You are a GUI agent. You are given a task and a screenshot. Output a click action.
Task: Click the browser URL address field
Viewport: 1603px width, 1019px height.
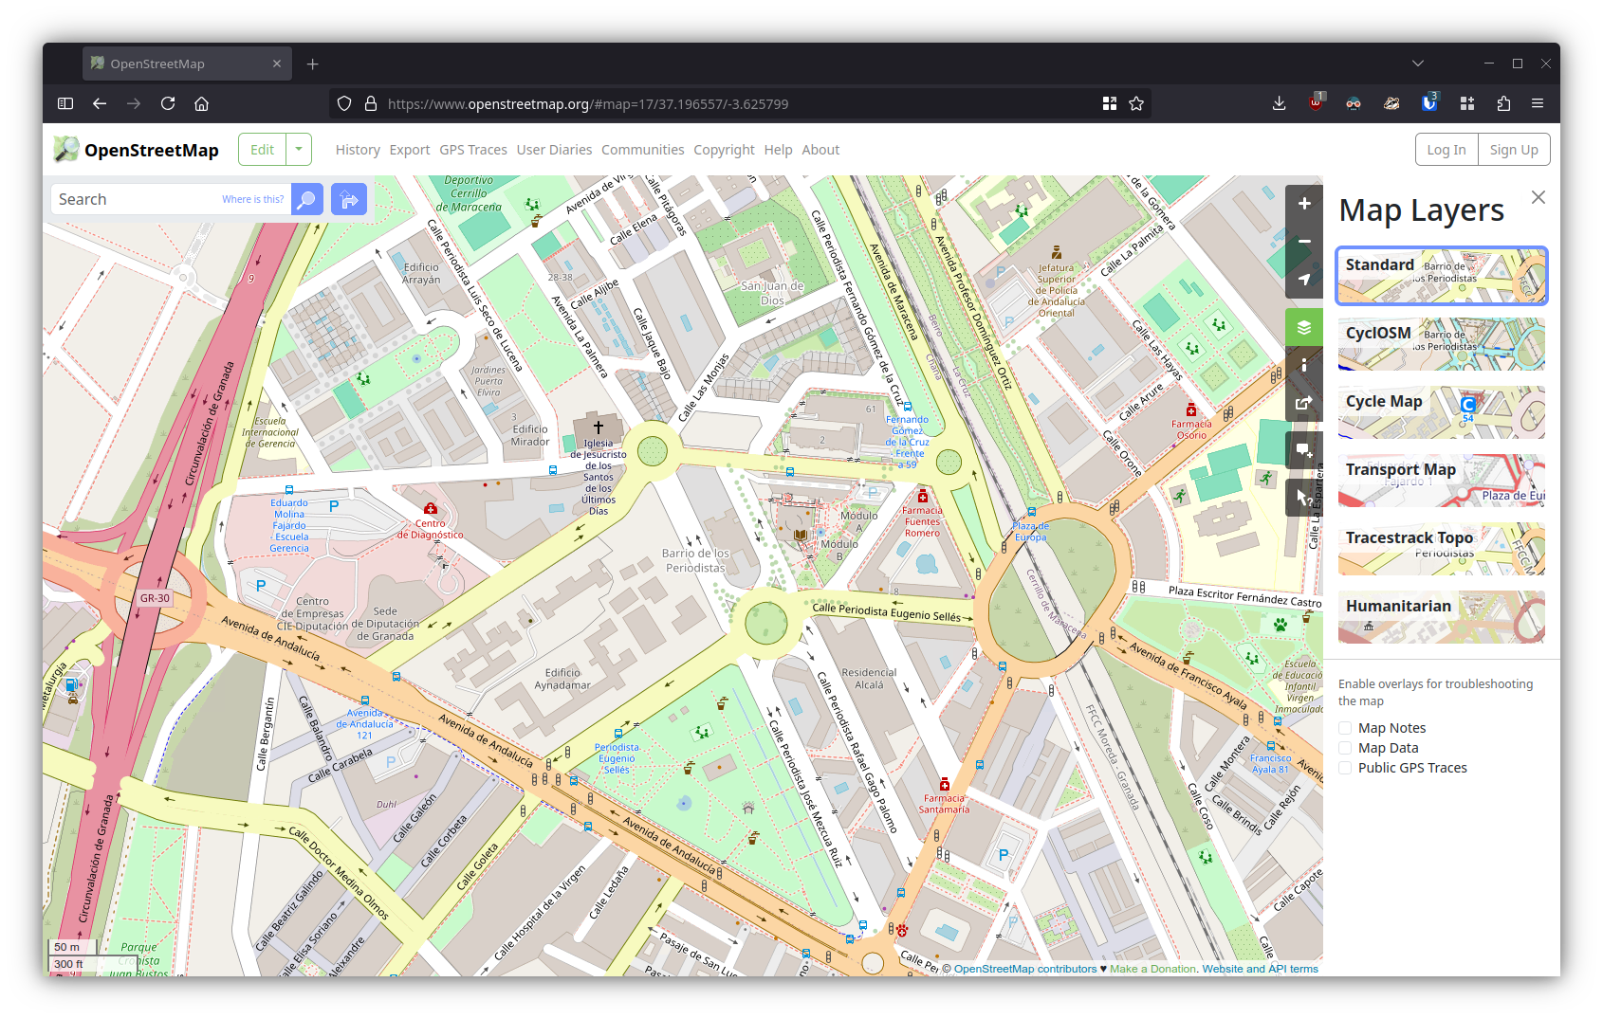click(740, 103)
